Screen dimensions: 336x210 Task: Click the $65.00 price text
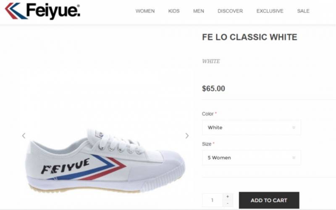click(213, 89)
